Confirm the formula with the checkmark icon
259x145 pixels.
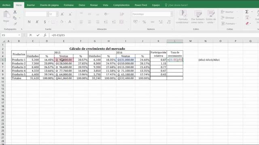pos(38,35)
